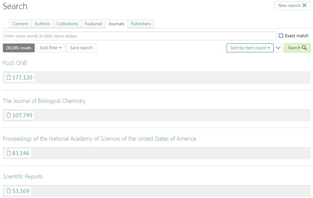Open the Sort by item count selector
Viewport: 313px width, 198px height.
coord(250,48)
